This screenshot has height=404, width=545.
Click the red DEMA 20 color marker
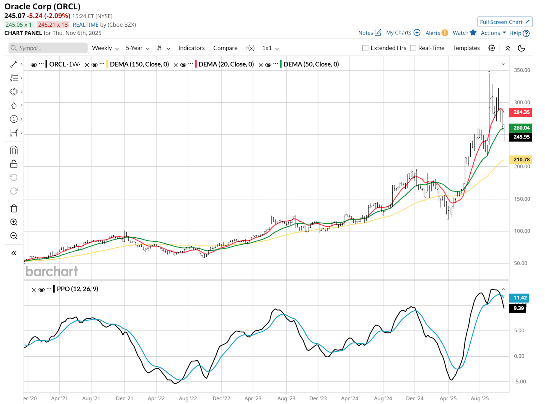(x=196, y=64)
